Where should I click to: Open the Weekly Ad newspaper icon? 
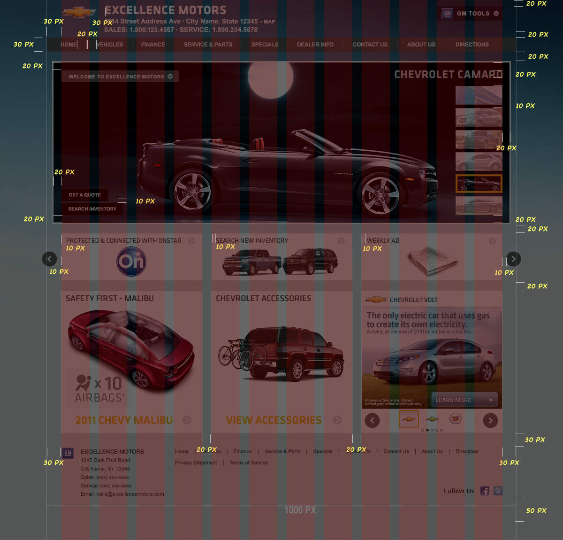[432, 261]
